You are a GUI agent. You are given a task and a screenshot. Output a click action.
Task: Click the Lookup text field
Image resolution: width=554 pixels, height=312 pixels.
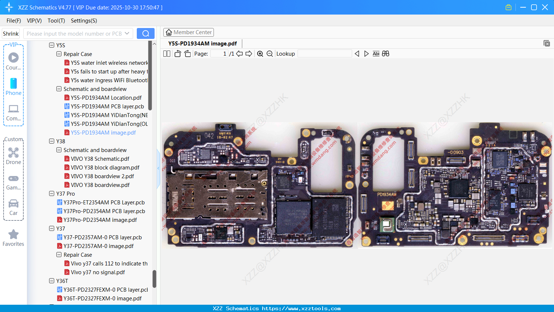click(325, 54)
